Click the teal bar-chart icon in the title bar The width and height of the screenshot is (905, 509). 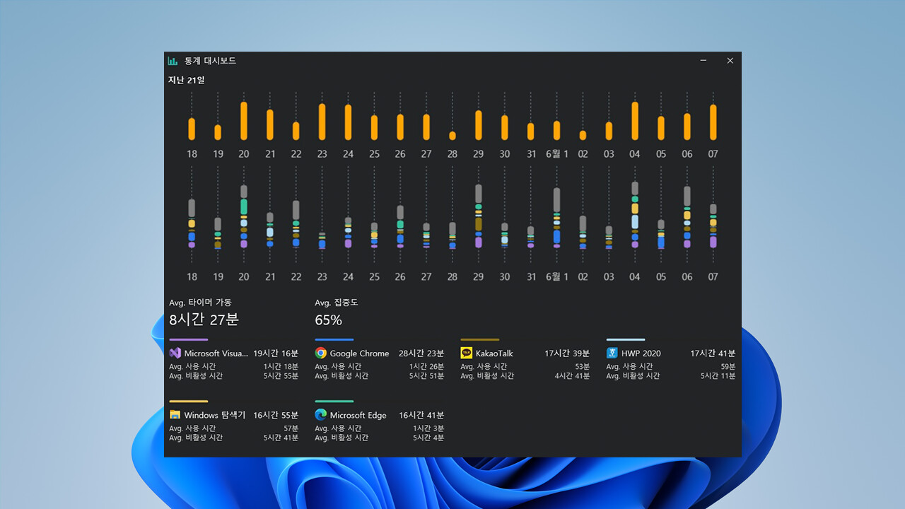(172, 61)
